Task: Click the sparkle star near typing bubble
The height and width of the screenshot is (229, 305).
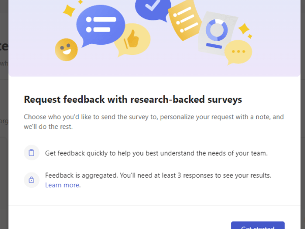Action: coord(245,28)
